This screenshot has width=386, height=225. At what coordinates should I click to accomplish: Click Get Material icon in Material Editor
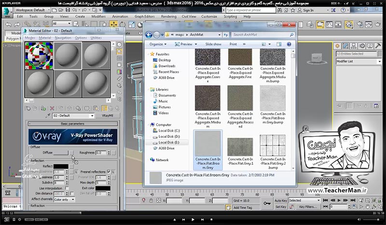pyautogui.click(x=28, y=108)
